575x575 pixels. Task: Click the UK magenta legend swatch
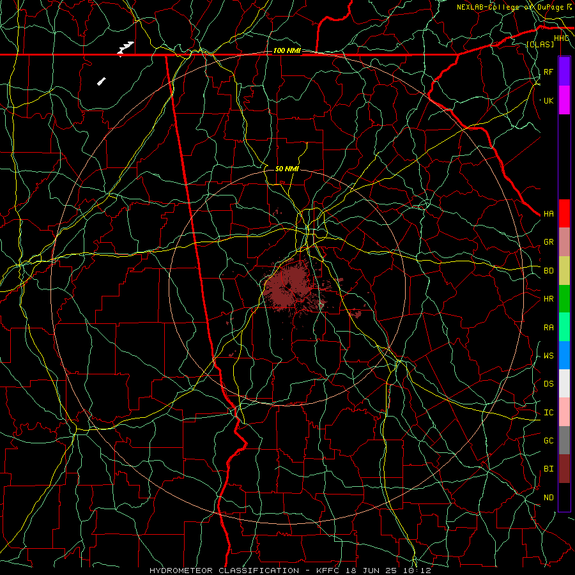[x=564, y=100]
